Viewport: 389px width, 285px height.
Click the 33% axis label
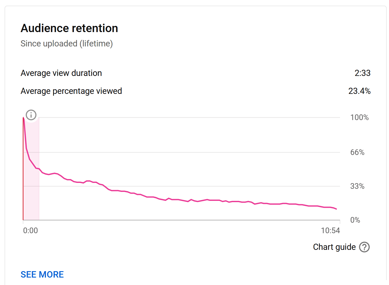click(357, 186)
